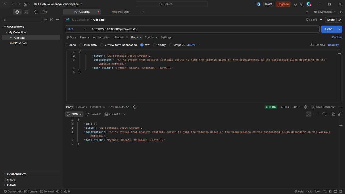Image resolution: width=345 pixels, height=194 pixels.
Task: Click the Upgrade button
Action: (283, 4)
